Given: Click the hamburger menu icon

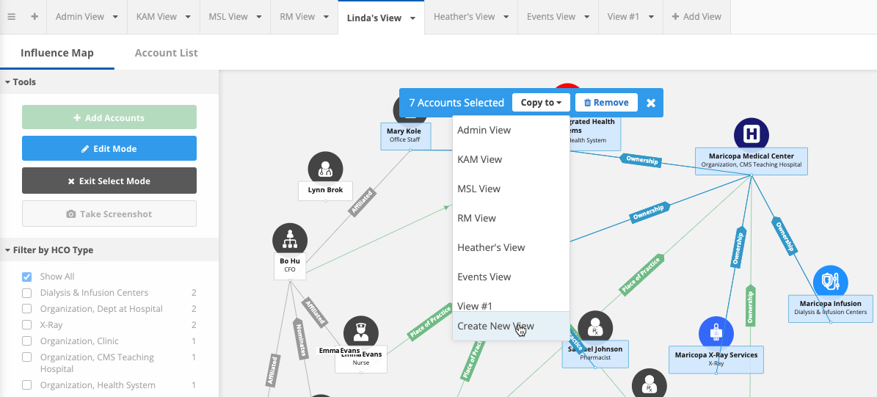Looking at the screenshot, I should (x=12, y=17).
